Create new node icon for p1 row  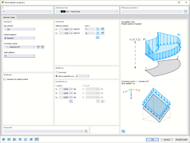(102, 29)
